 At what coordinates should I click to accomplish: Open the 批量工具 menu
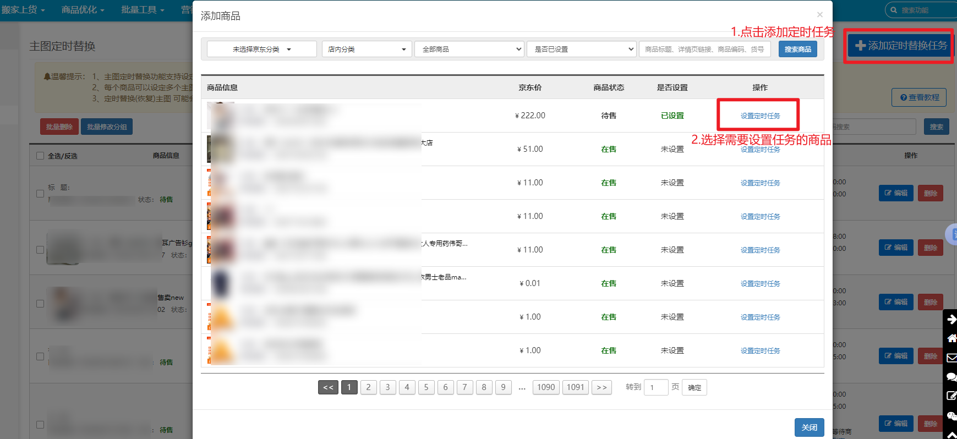[143, 10]
